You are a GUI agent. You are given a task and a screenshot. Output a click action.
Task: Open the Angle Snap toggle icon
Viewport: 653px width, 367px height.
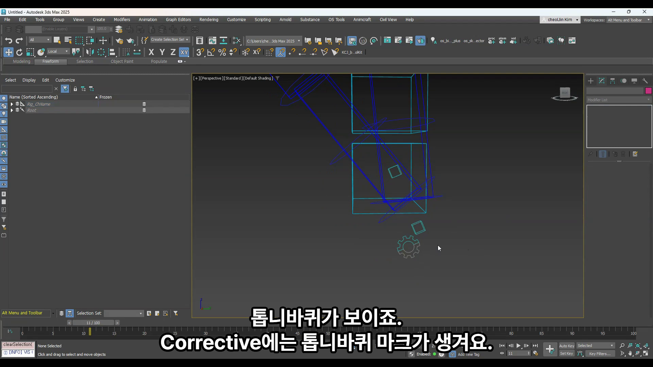click(x=211, y=52)
